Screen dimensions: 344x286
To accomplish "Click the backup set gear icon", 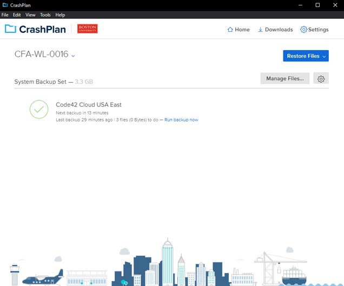I will point(321,79).
